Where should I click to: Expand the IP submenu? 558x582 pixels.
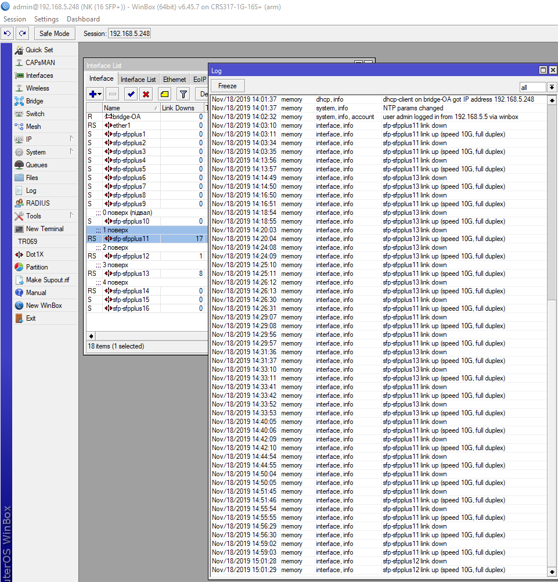coord(29,139)
